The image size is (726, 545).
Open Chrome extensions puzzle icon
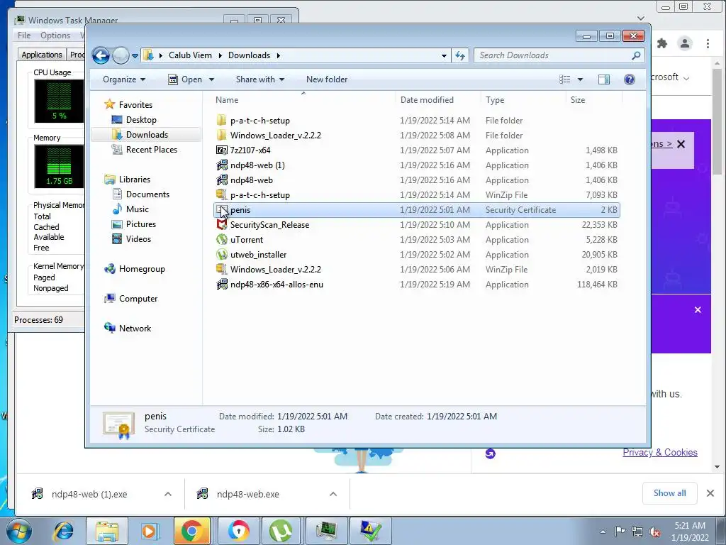(x=662, y=43)
